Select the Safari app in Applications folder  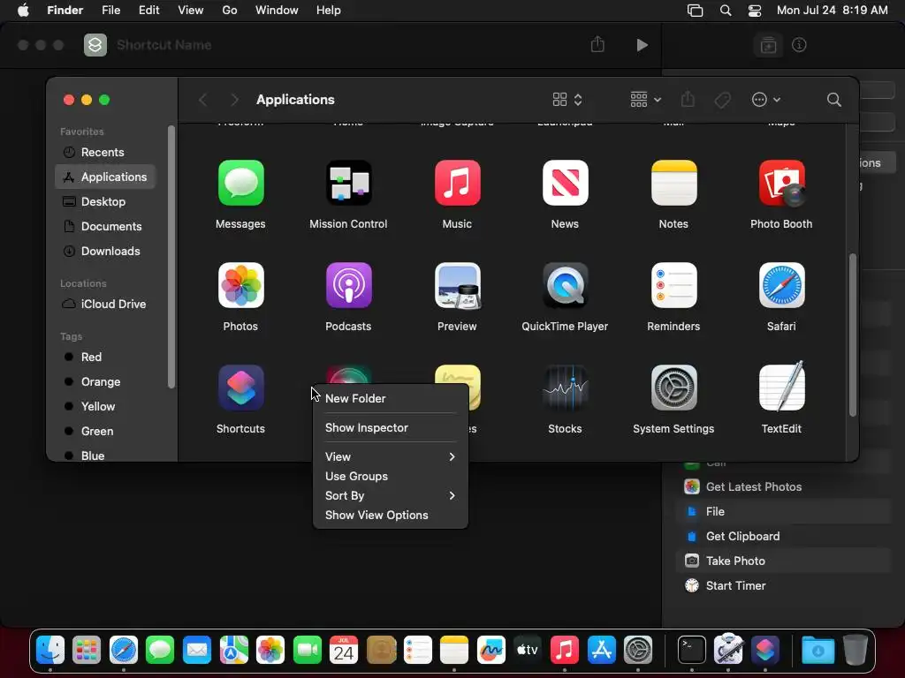coord(781,285)
